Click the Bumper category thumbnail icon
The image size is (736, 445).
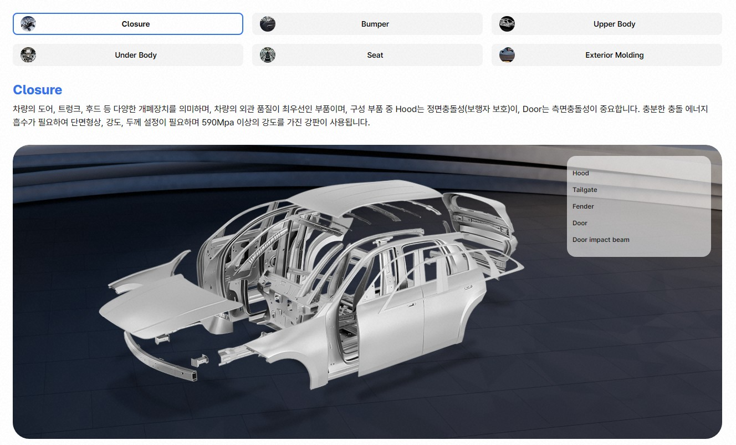(x=267, y=24)
